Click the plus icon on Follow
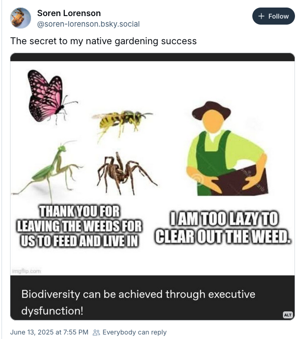 [x=261, y=16]
